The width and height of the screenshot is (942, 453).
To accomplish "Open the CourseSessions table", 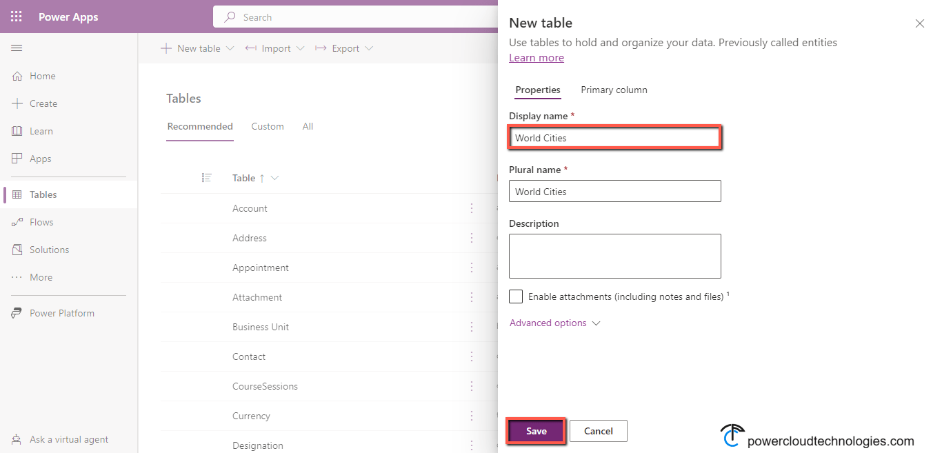I will click(x=265, y=386).
